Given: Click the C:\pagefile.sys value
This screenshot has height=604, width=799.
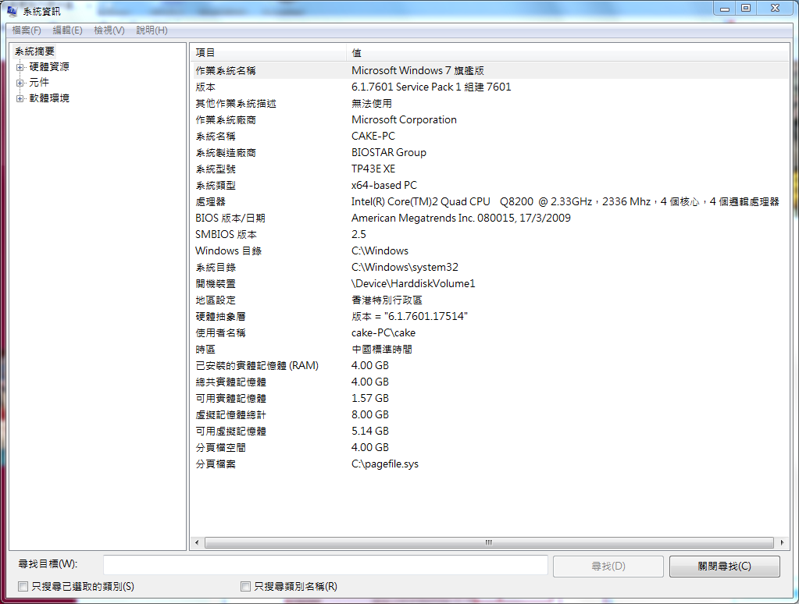Looking at the screenshot, I should pos(385,464).
